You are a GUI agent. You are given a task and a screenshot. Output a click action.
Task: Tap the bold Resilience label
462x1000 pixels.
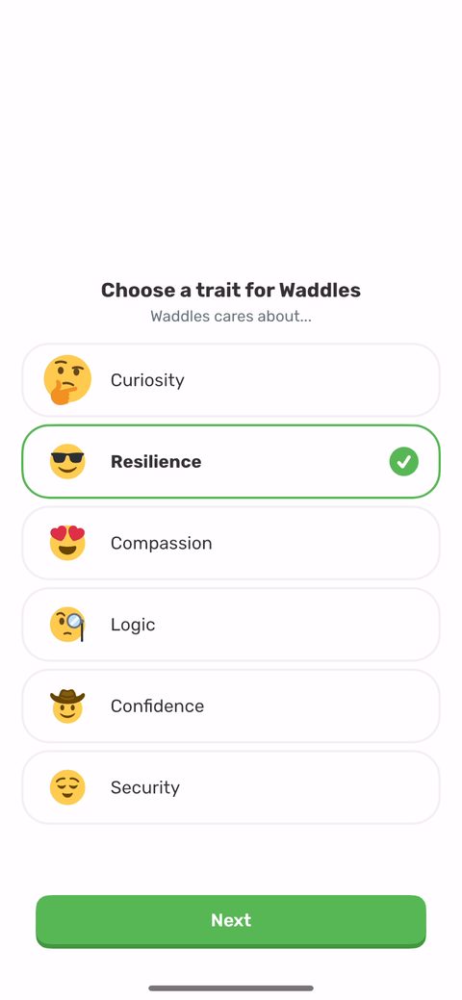156,461
